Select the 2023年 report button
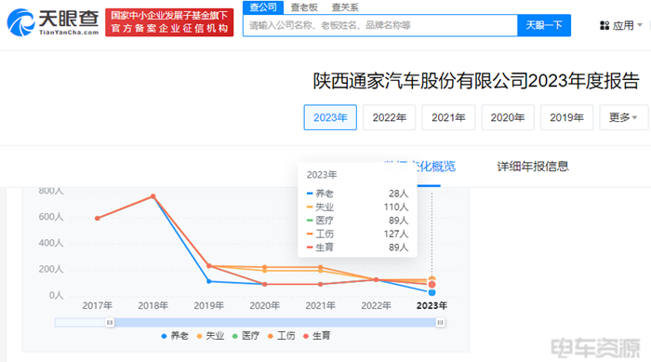 pos(330,117)
